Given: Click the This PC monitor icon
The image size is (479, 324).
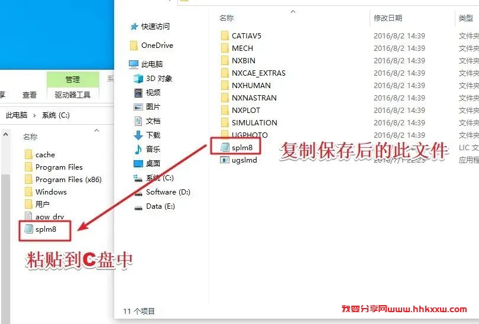Looking at the screenshot, I should 134,64.
